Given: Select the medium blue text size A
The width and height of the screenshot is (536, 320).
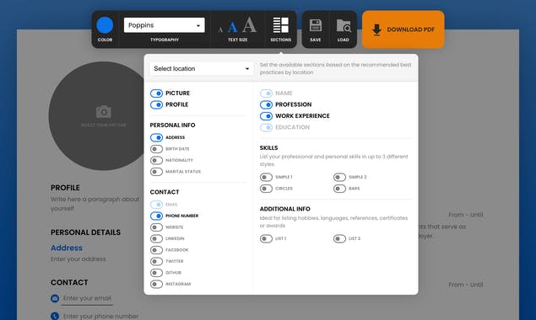Looking at the screenshot, I should coord(232,27).
